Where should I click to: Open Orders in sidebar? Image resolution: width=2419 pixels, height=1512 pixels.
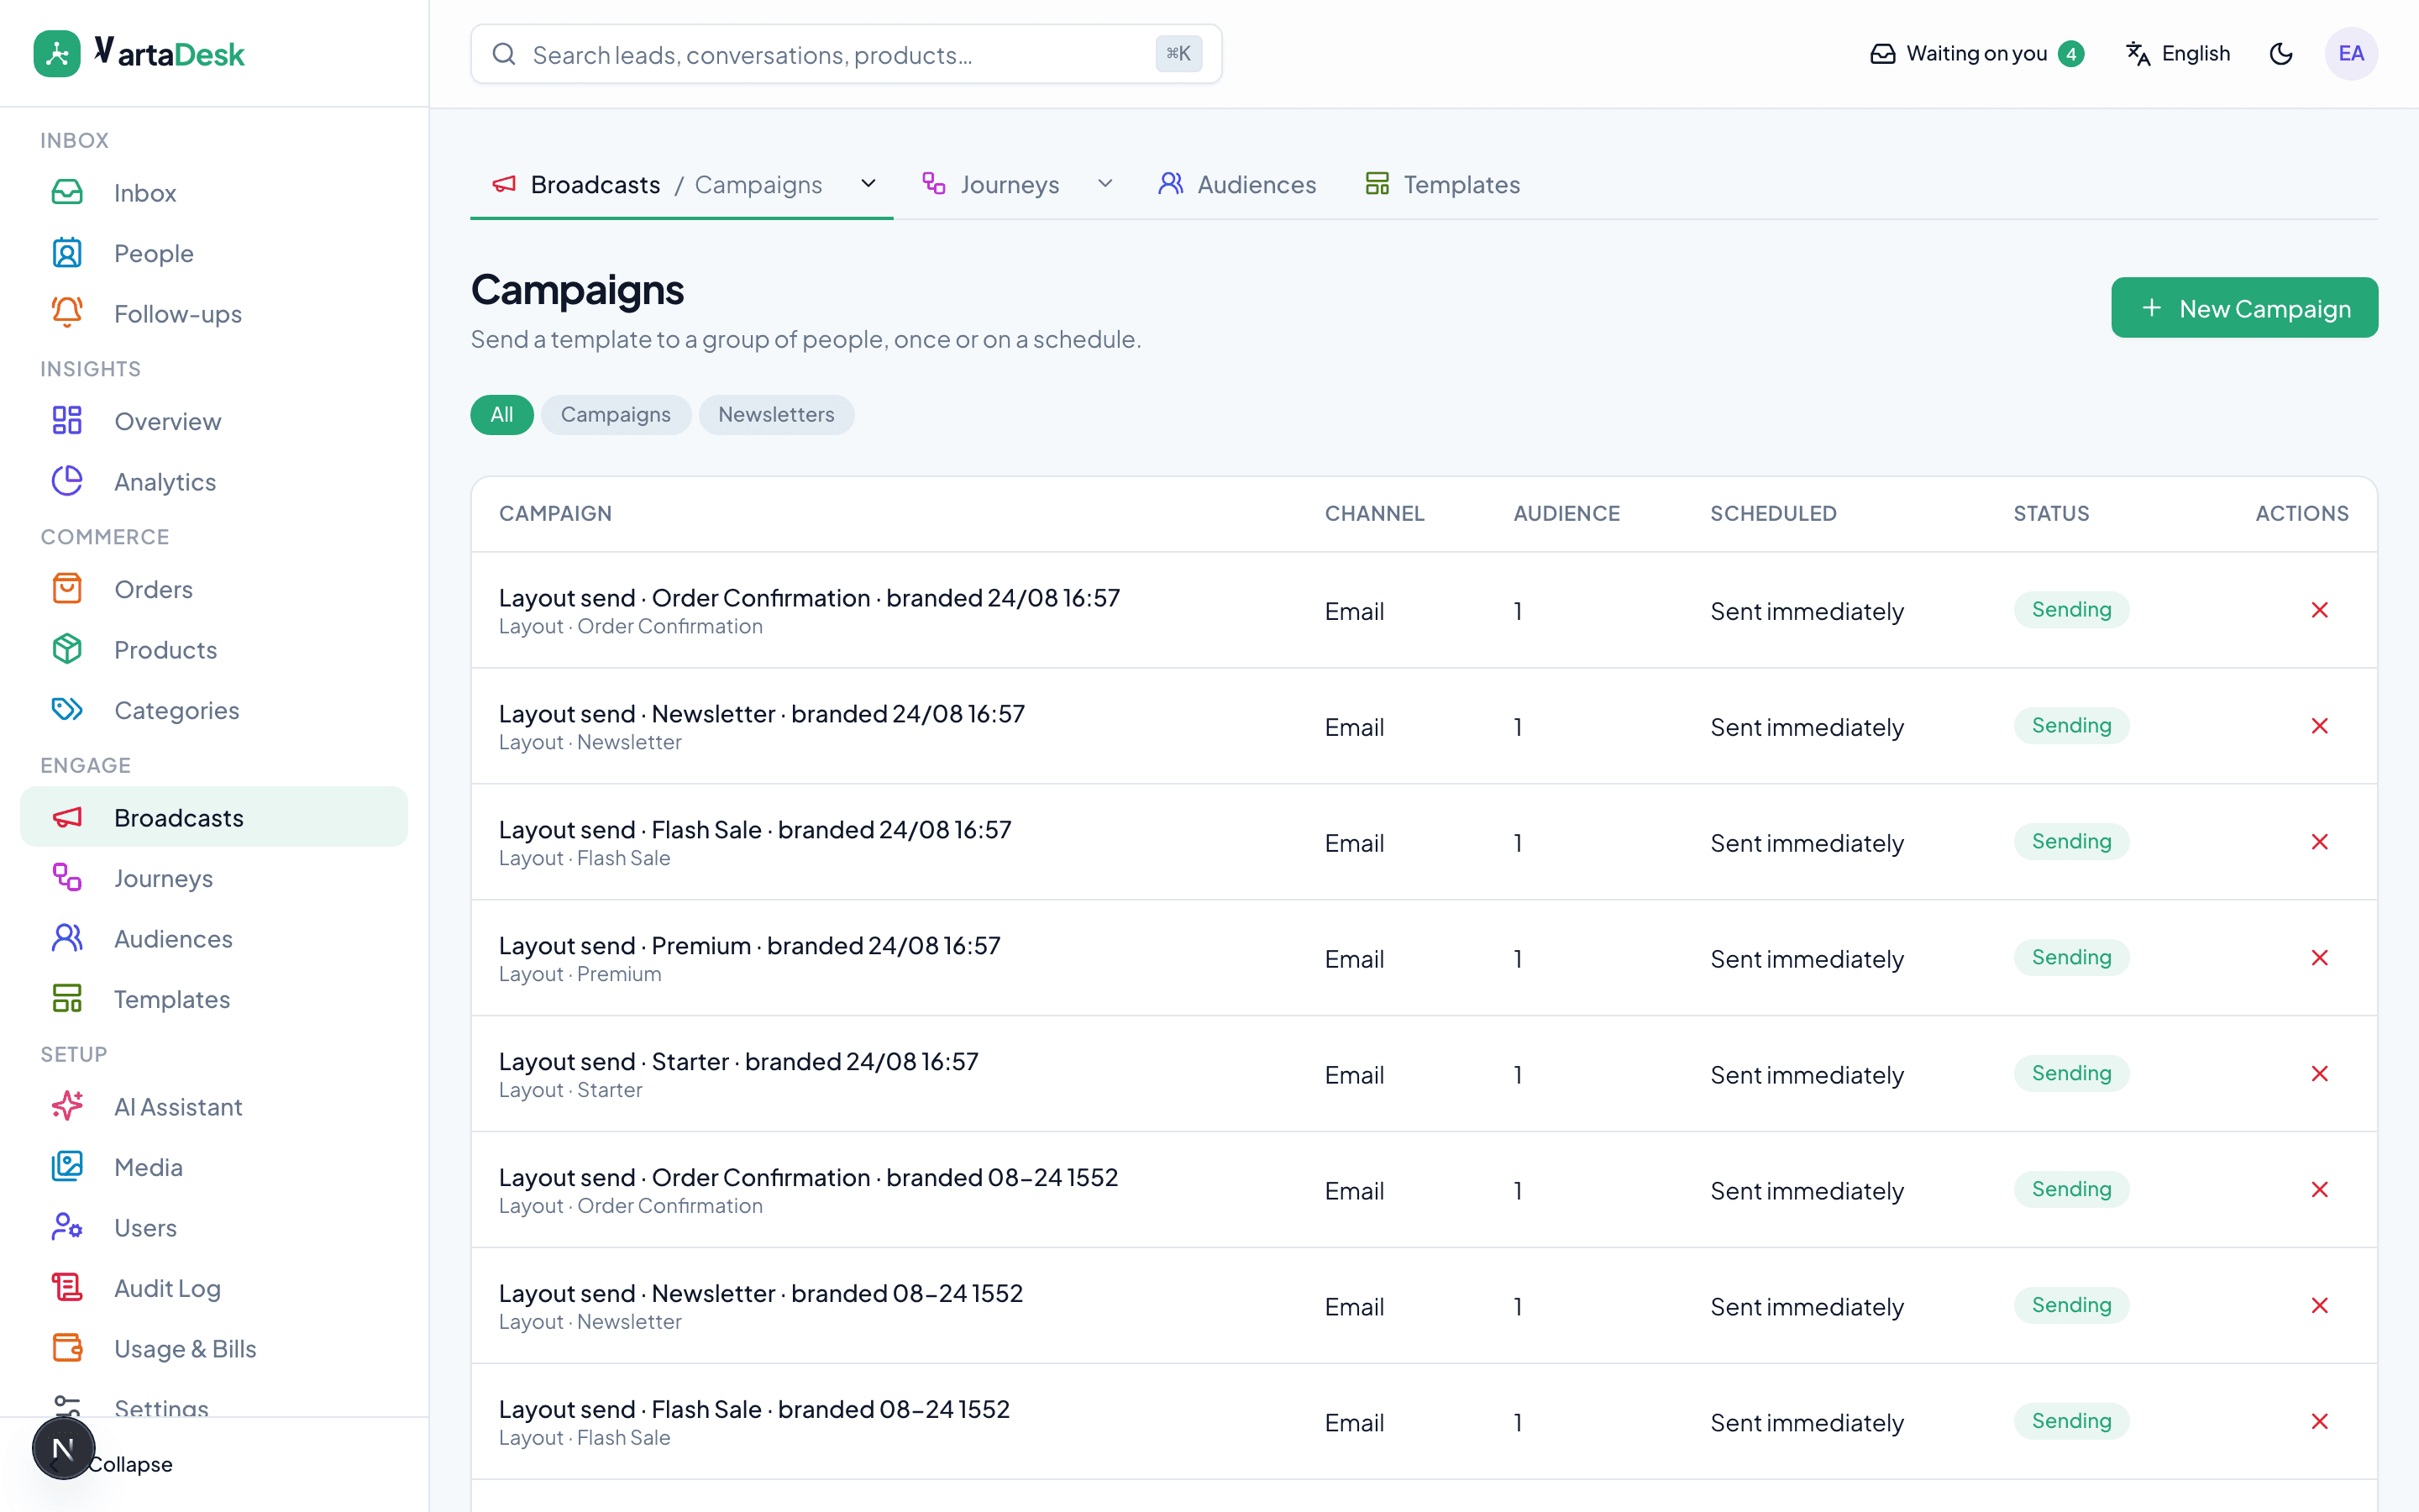pyautogui.click(x=214, y=589)
